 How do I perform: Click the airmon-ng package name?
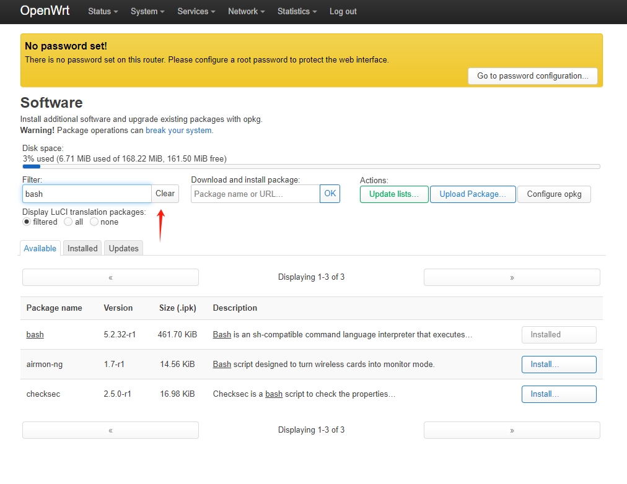(x=45, y=364)
